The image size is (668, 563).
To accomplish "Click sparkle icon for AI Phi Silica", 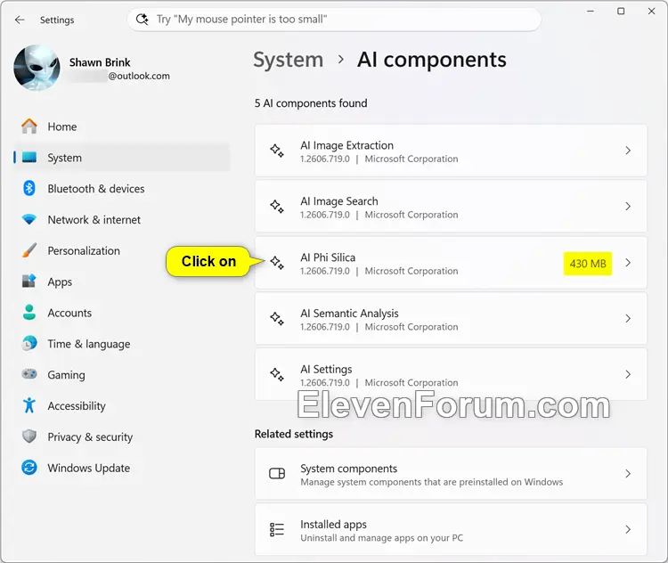I will pyautogui.click(x=277, y=263).
